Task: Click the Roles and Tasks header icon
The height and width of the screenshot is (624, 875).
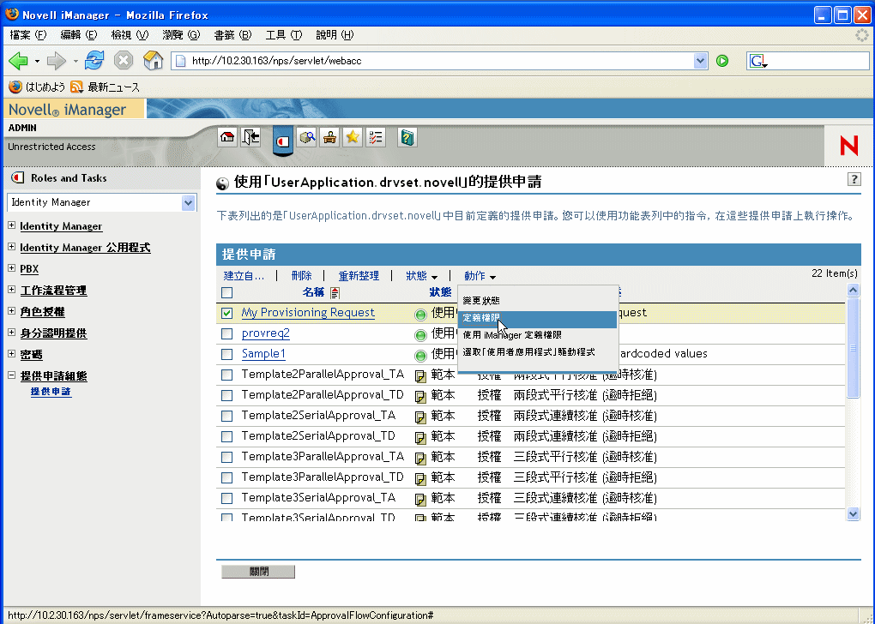Action: (18, 178)
